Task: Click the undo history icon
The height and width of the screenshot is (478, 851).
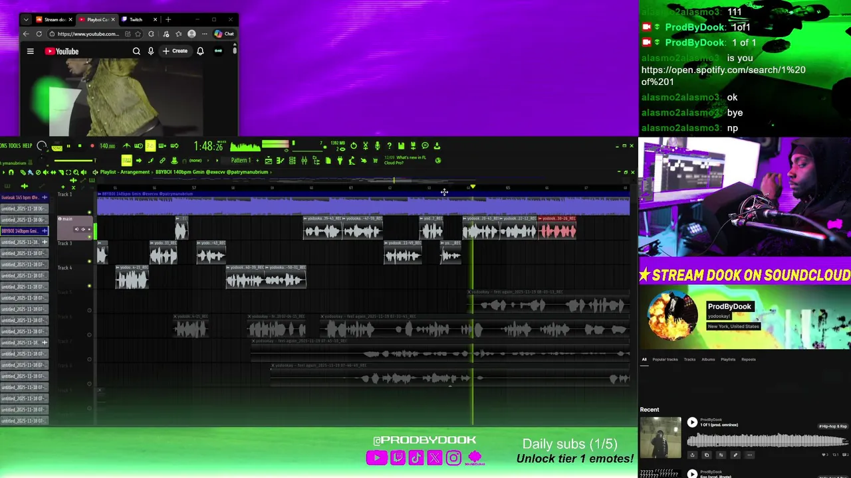Action: [x=354, y=146]
